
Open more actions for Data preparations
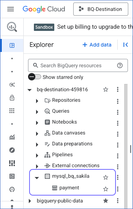pyautogui.click(x=118, y=145)
